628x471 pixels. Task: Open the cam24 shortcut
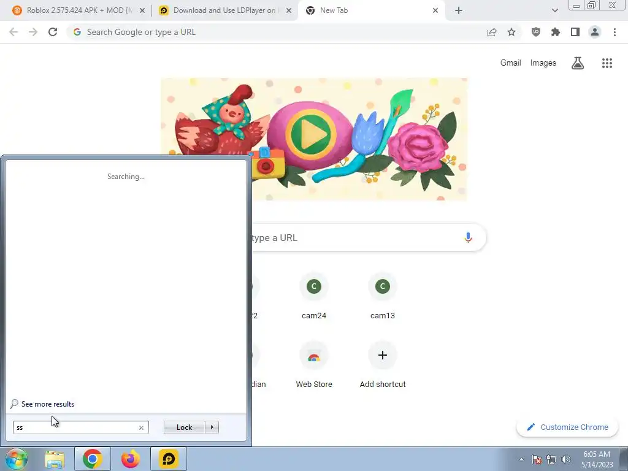pos(313,296)
